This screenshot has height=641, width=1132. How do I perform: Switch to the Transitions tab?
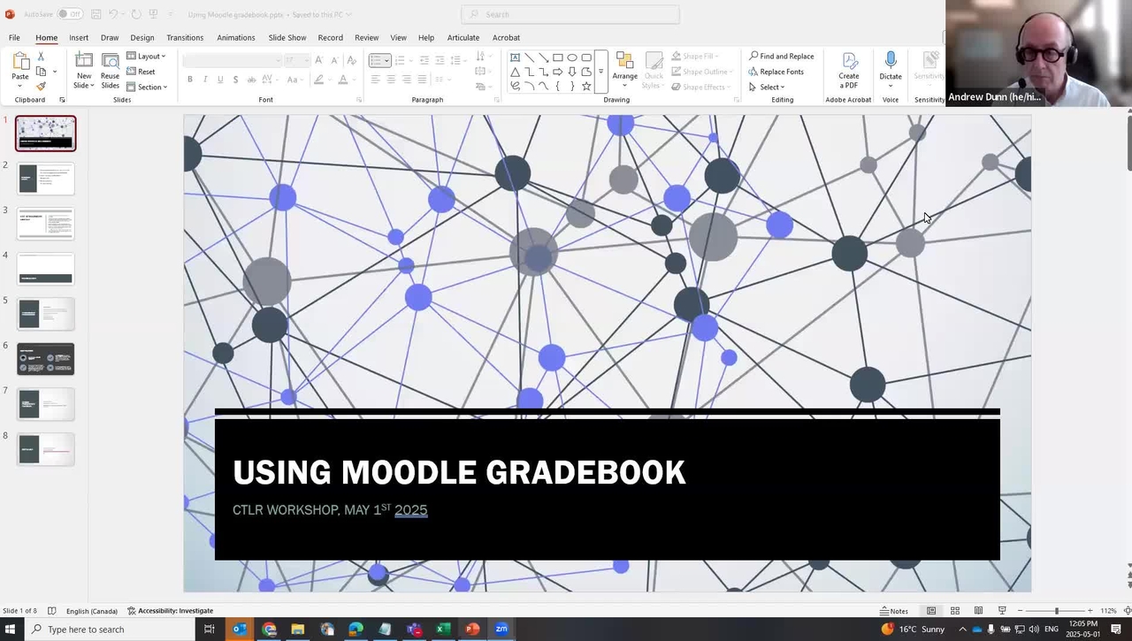[185, 38]
